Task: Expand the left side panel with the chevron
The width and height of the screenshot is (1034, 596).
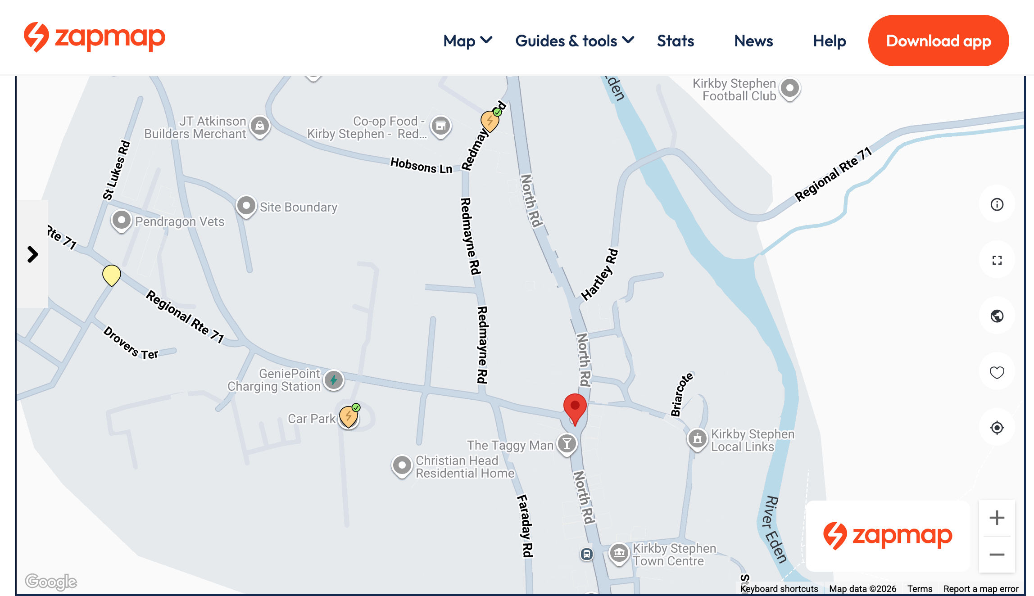Action: click(32, 254)
